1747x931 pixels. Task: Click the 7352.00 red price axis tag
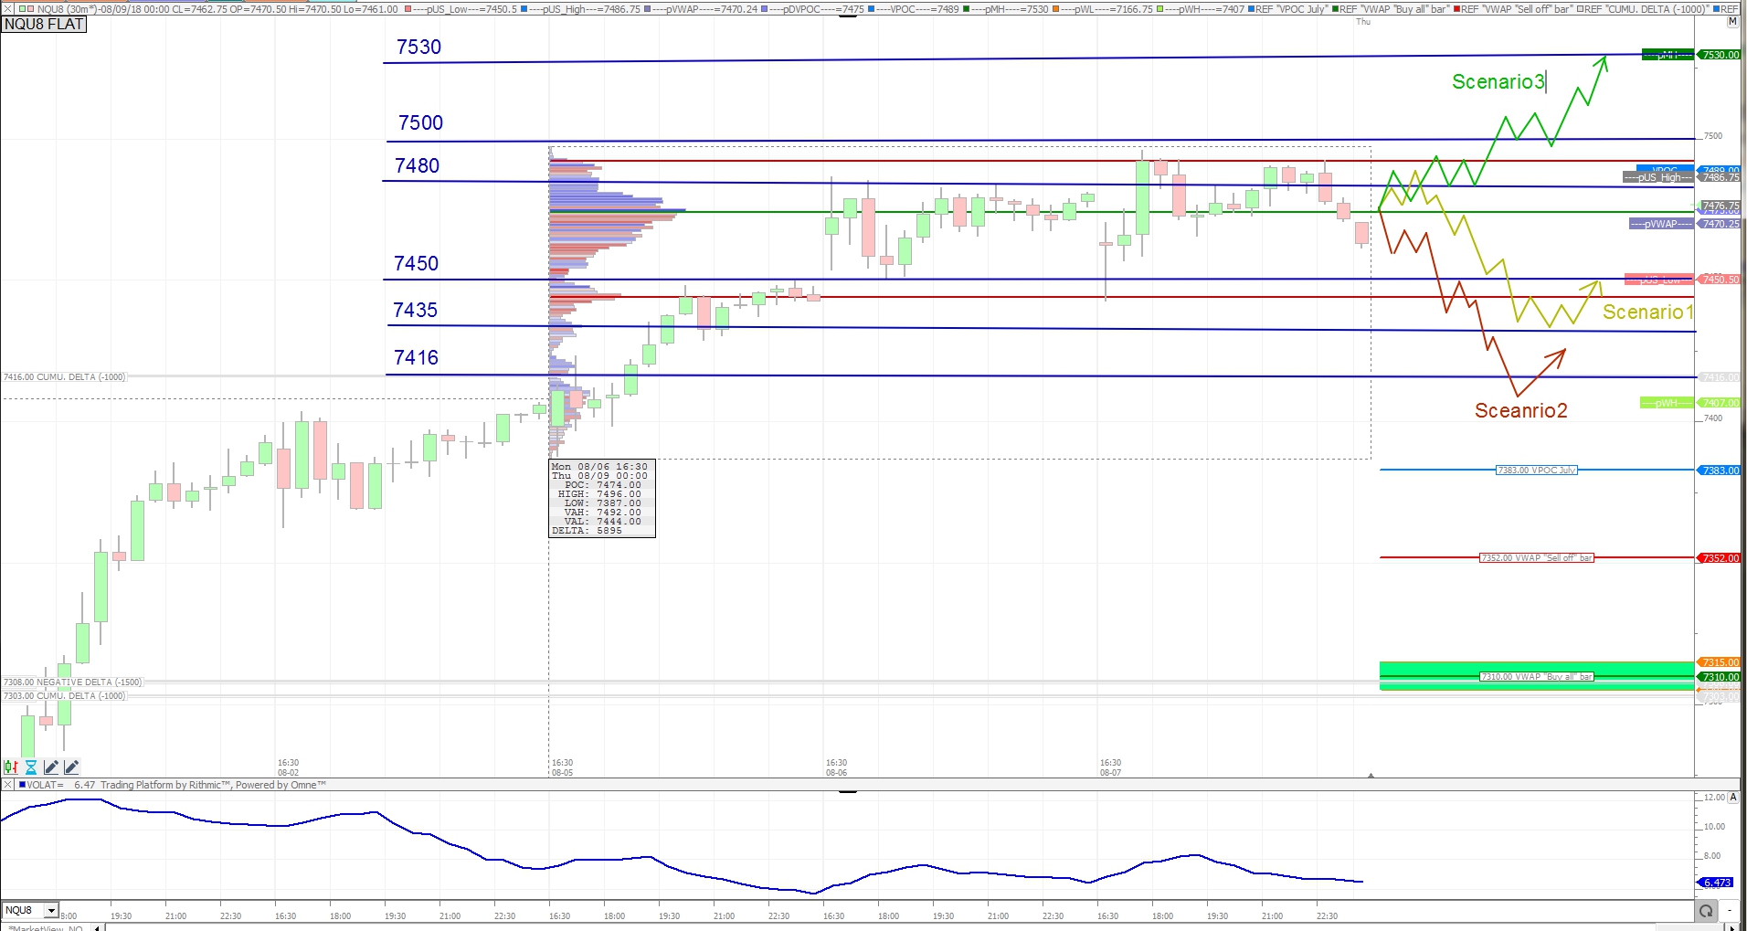[x=1720, y=558]
